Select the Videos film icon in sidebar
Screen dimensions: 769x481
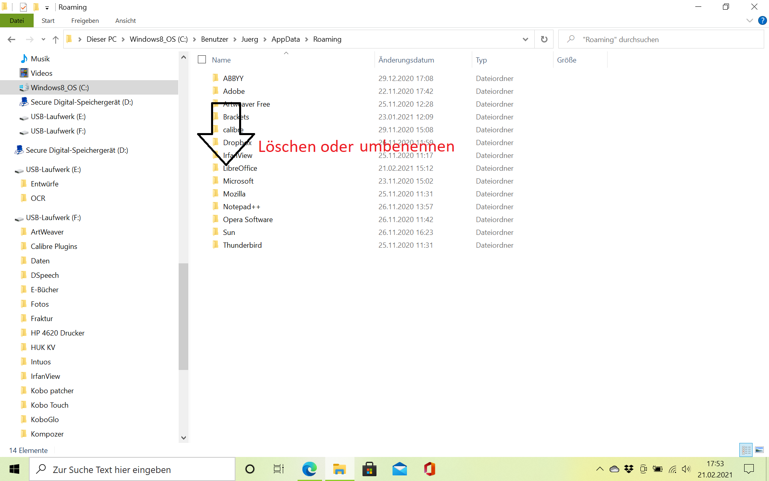pyautogui.click(x=24, y=73)
